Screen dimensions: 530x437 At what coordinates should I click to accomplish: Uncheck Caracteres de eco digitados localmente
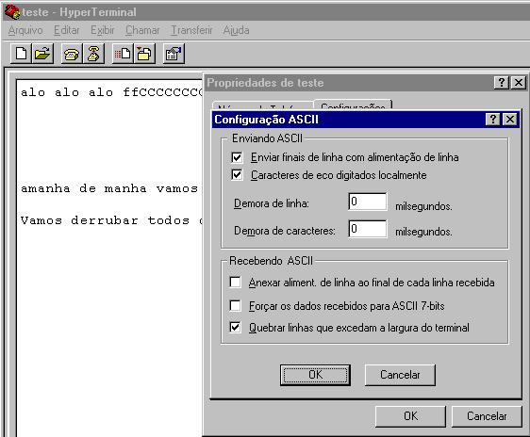(237, 175)
